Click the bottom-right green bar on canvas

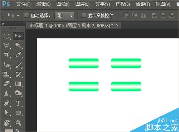126,87
